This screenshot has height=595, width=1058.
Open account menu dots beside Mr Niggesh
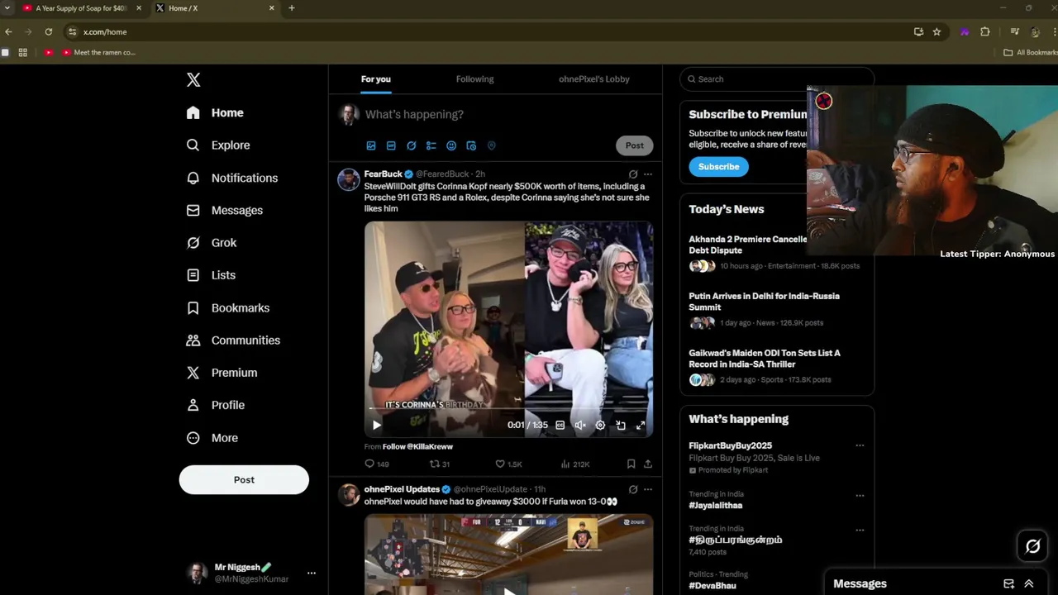[312, 573]
